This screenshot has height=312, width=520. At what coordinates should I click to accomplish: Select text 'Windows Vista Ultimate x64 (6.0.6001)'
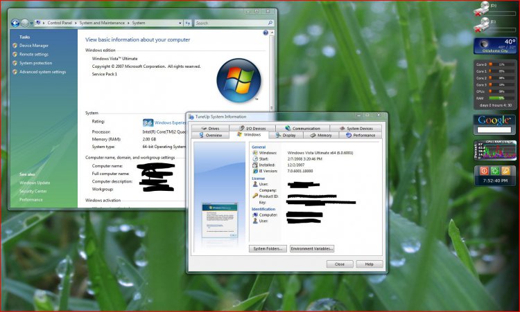pyautogui.click(x=320, y=153)
